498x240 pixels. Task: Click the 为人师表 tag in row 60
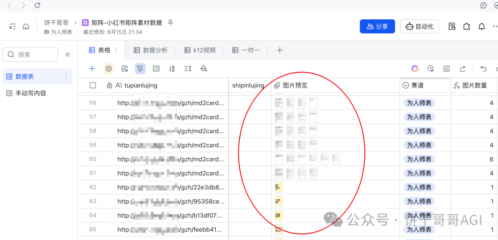tap(419, 159)
